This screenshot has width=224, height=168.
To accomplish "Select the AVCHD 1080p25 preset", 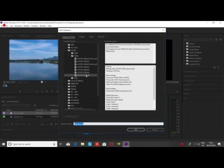I will (x=83, y=67).
